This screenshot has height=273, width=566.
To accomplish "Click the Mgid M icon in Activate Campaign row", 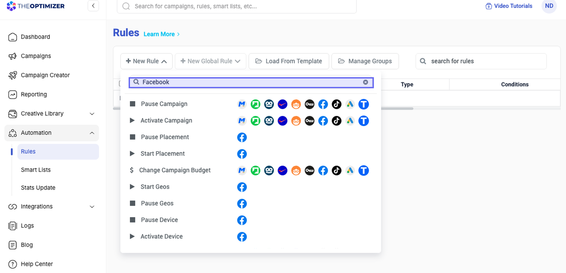I will click(x=242, y=121).
